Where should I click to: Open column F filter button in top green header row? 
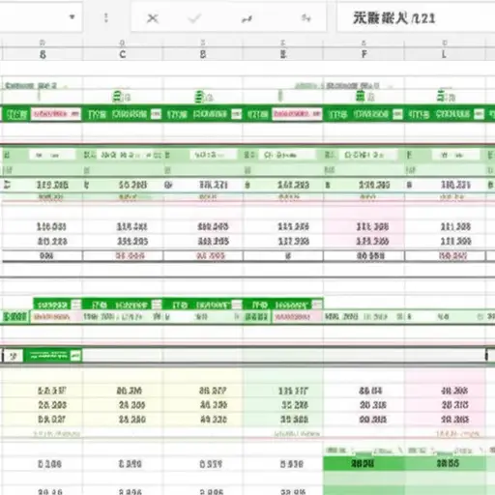397,114
